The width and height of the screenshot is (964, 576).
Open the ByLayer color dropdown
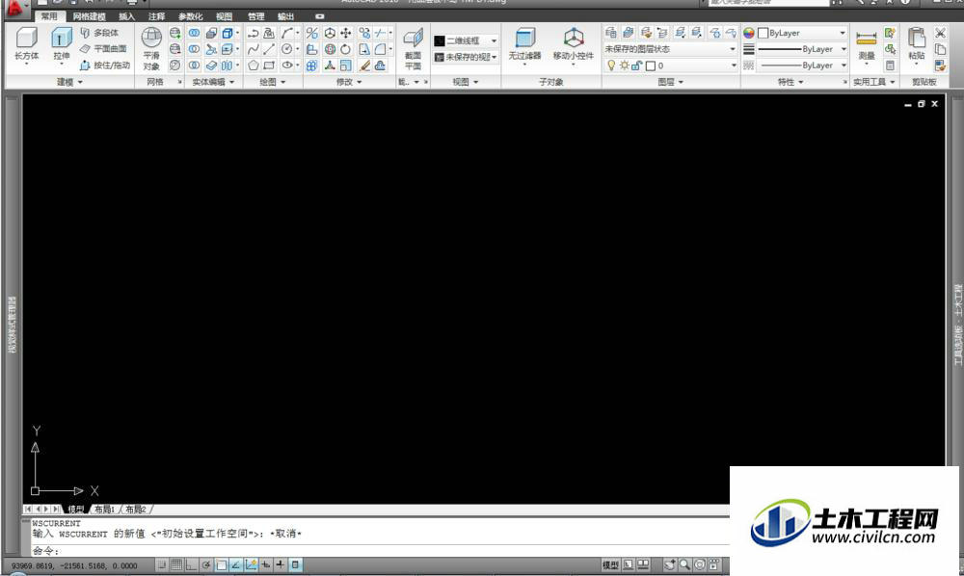pos(802,33)
